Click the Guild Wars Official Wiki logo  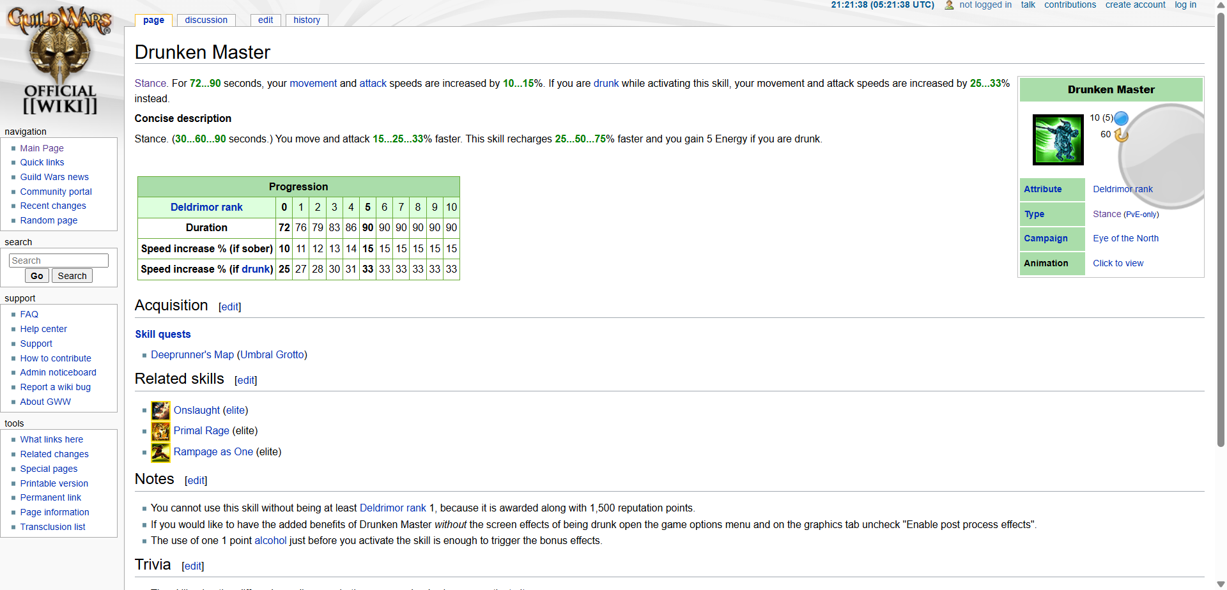(x=60, y=61)
